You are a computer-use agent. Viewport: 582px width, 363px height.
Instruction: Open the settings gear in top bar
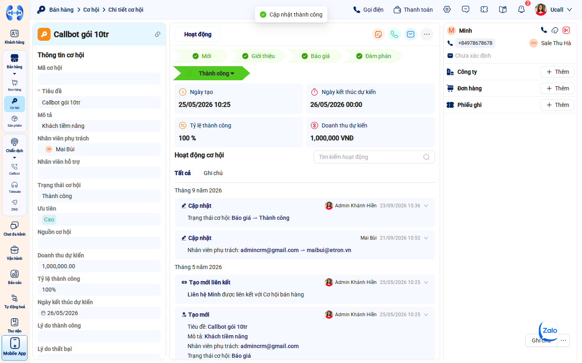coord(447,10)
